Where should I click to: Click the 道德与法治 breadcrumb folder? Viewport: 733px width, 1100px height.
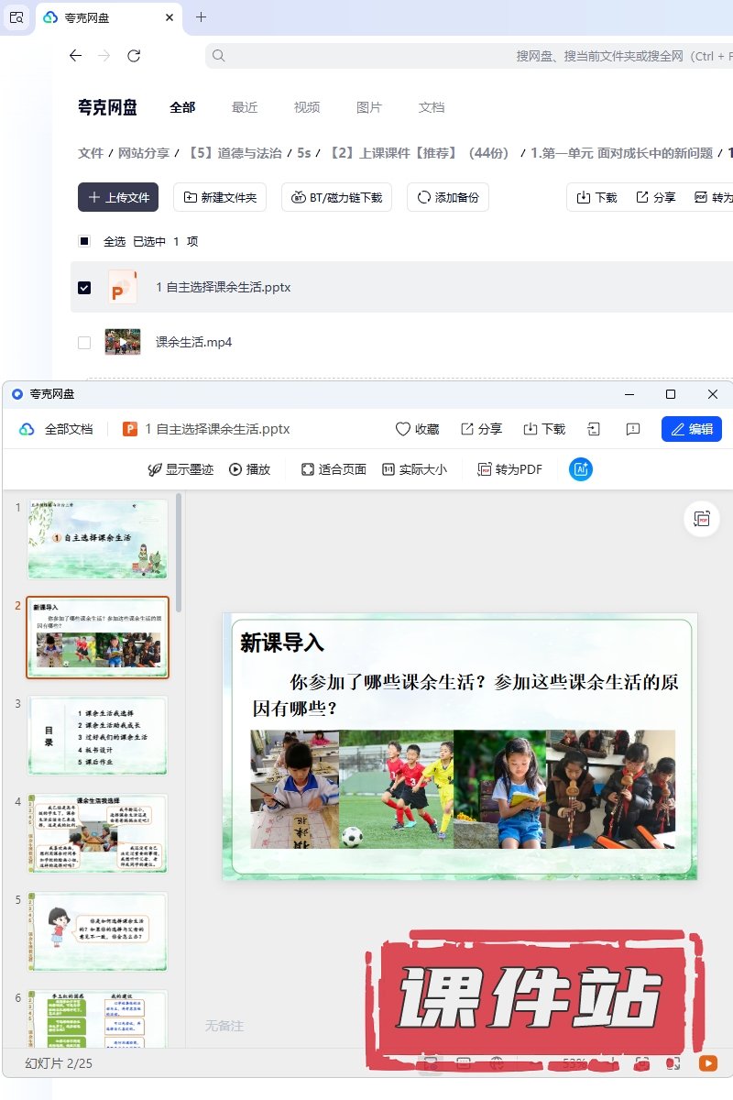235,153
